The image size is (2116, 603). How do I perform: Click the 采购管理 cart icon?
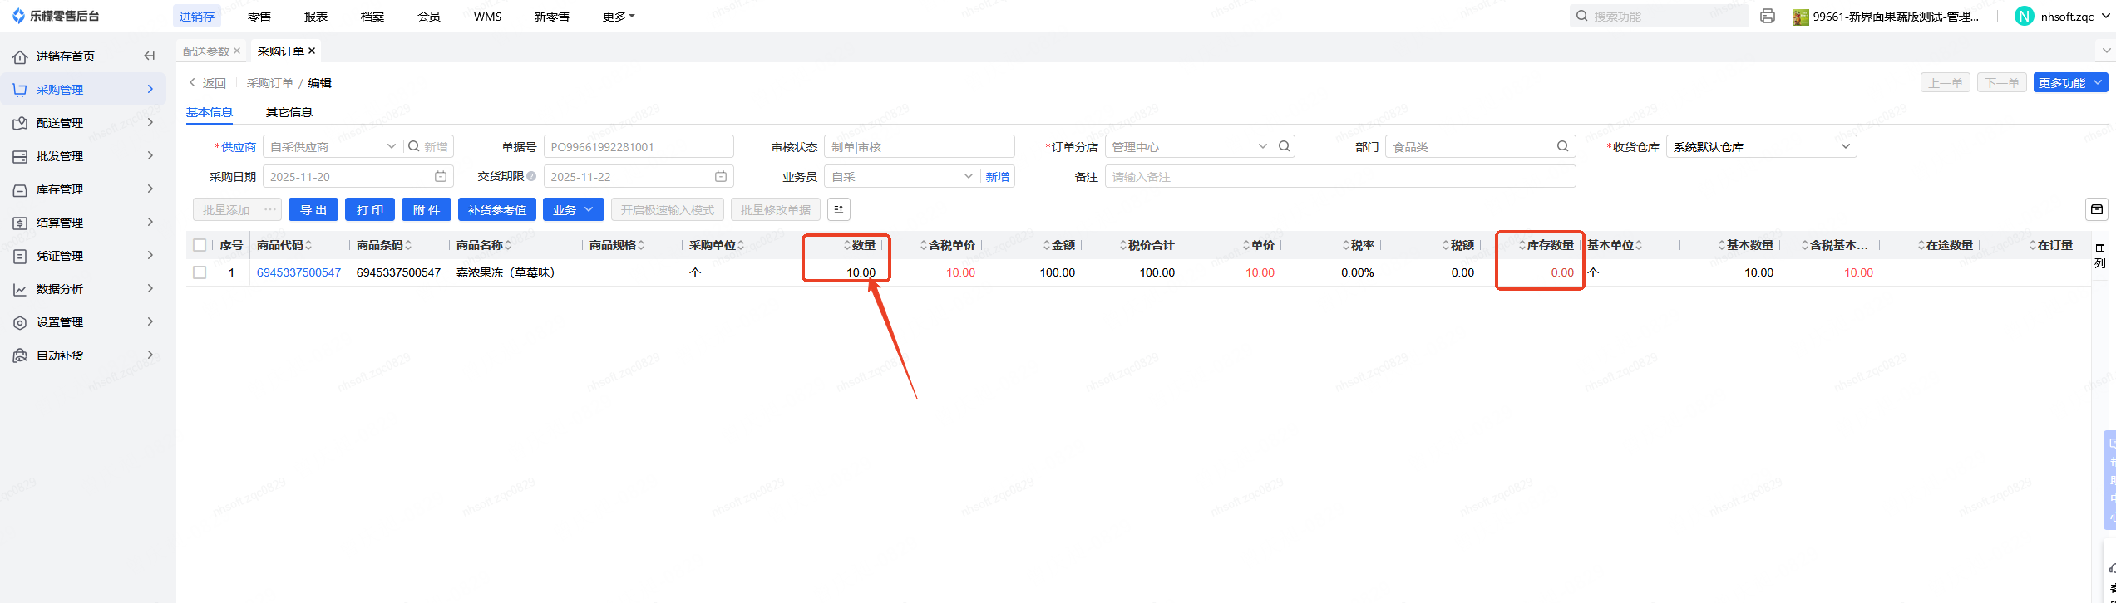tap(20, 90)
